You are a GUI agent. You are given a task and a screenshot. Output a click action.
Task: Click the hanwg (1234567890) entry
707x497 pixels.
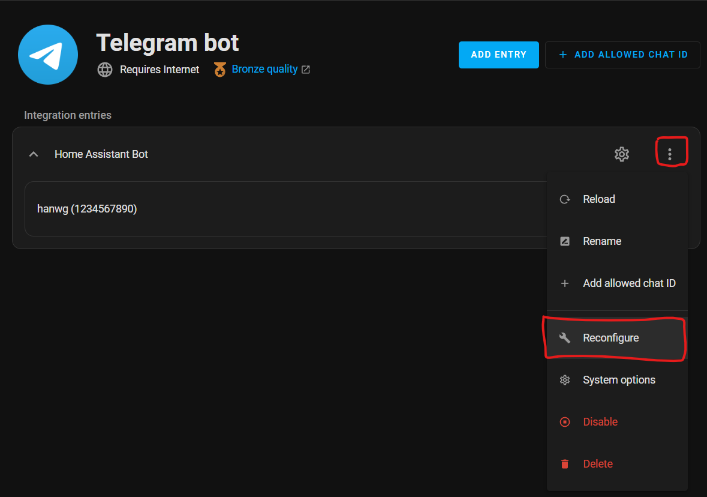(x=286, y=209)
